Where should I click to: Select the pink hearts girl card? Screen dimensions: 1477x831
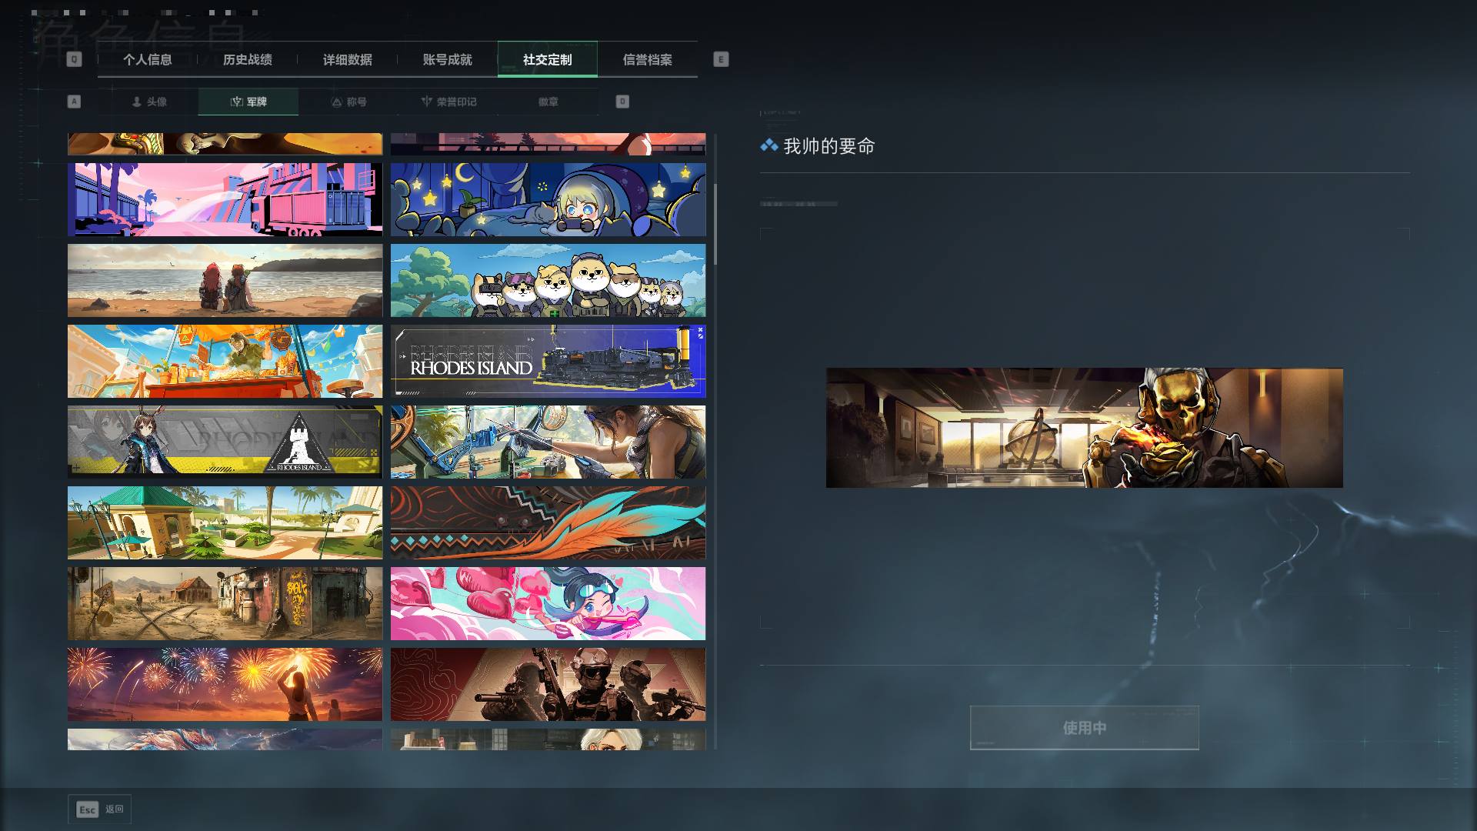coord(548,603)
